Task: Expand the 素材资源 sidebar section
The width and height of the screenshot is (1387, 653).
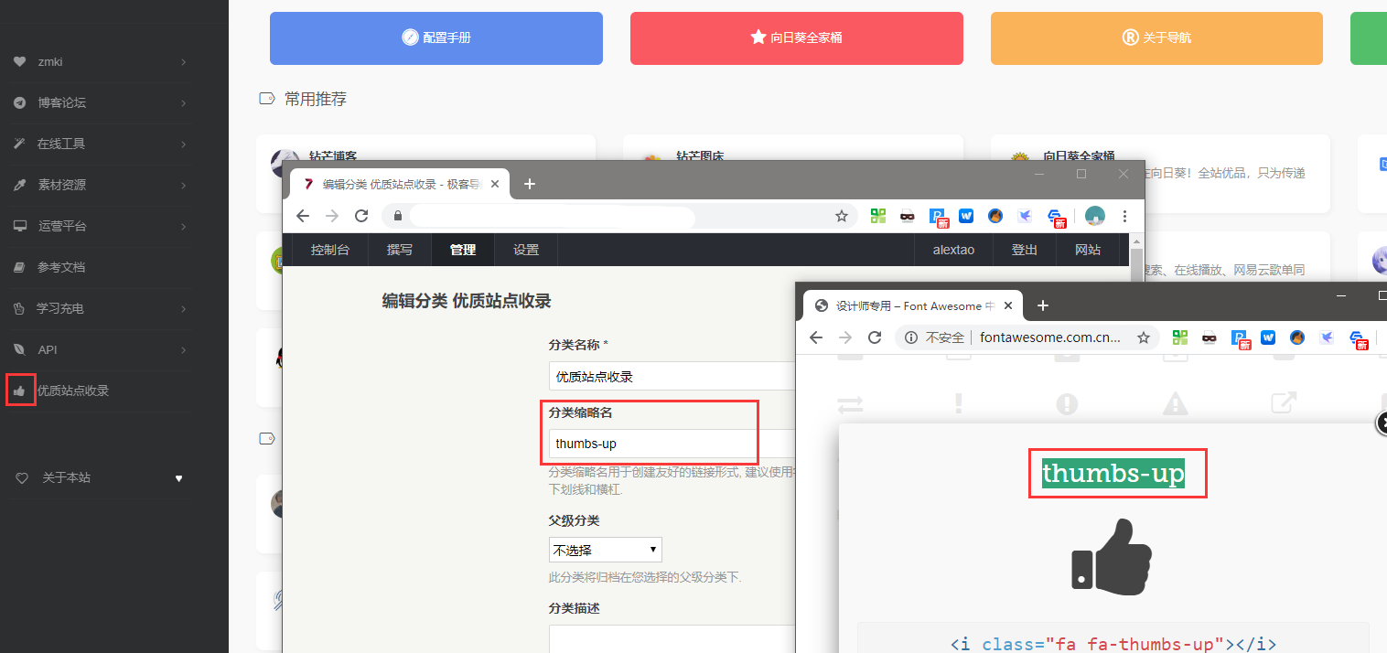Action: click(101, 185)
